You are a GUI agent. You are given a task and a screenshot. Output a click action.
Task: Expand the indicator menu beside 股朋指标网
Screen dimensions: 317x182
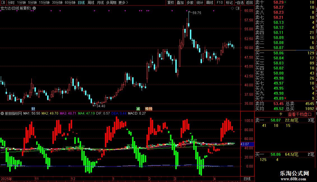(x=2, y=113)
